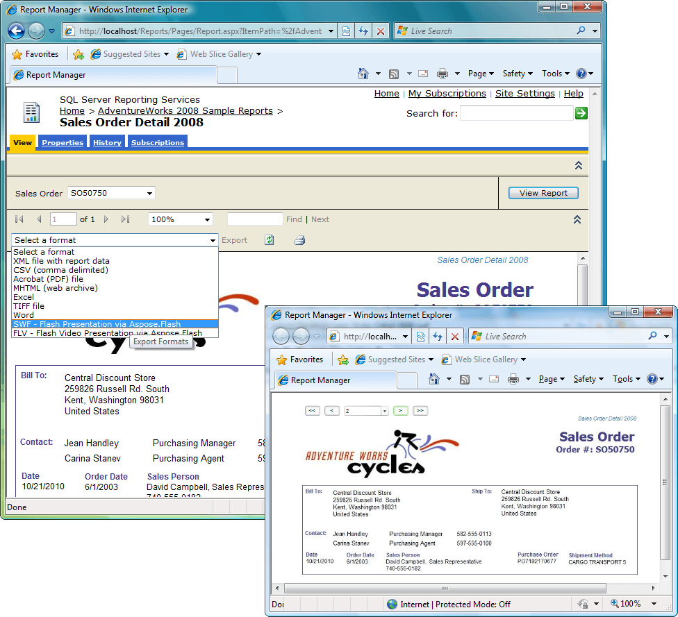
Task: Click Help question icon in main window
Action: point(581,74)
